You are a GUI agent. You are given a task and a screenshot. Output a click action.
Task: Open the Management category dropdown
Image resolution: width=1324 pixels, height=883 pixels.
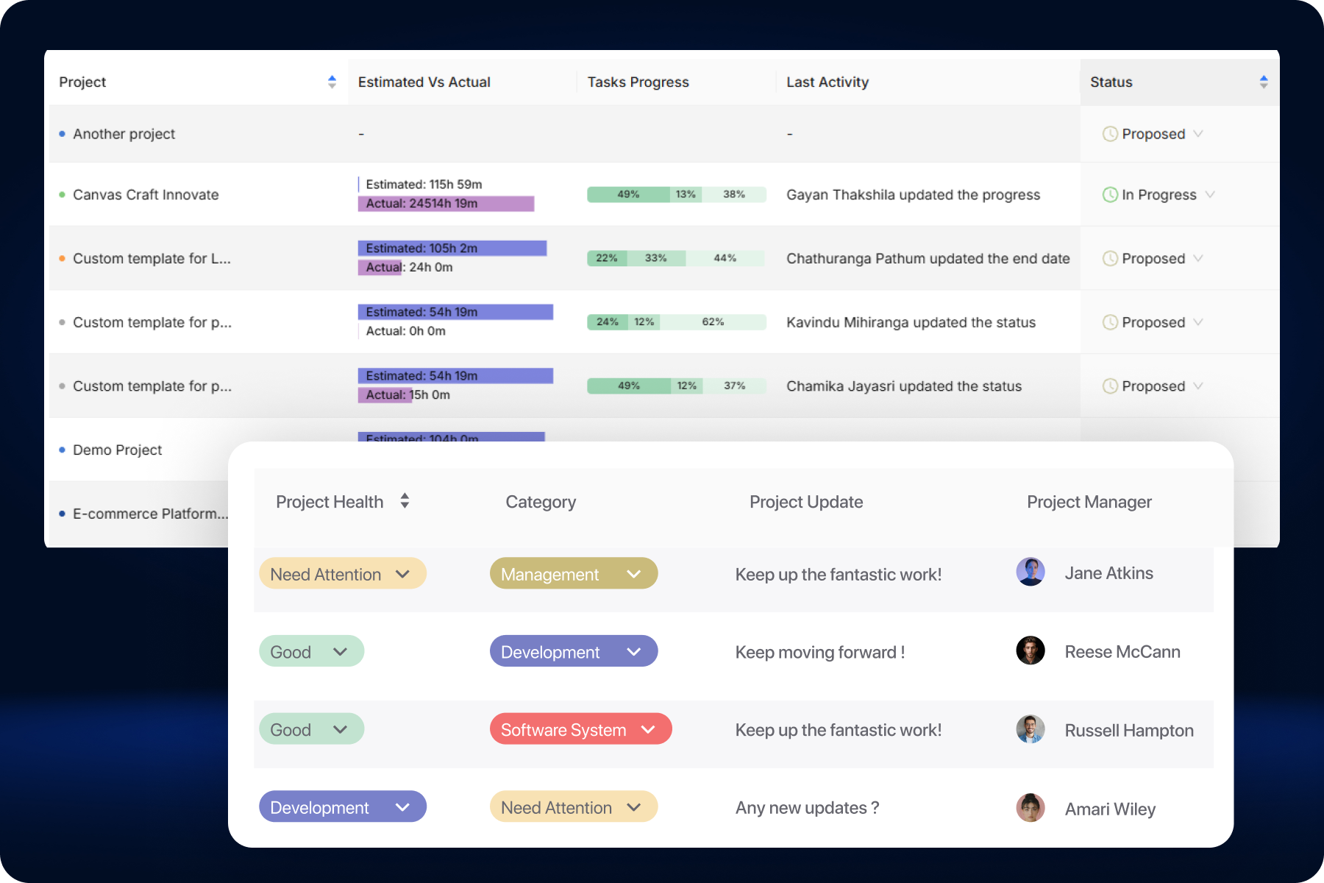pos(635,573)
